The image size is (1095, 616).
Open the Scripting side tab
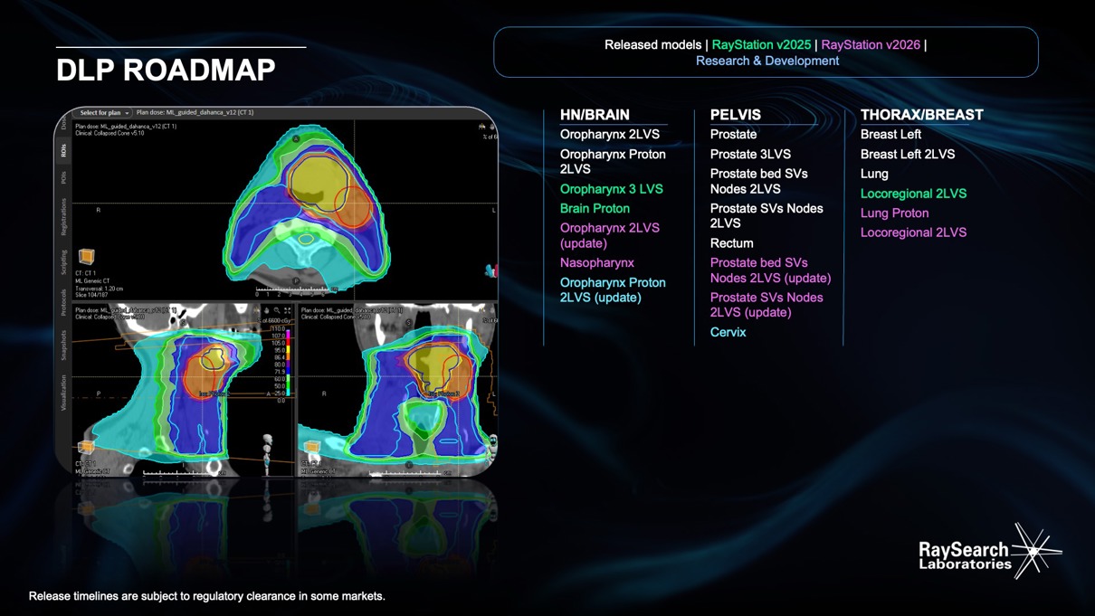(x=64, y=262)
